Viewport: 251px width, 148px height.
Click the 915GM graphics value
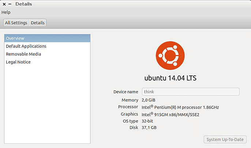[171, 114]
